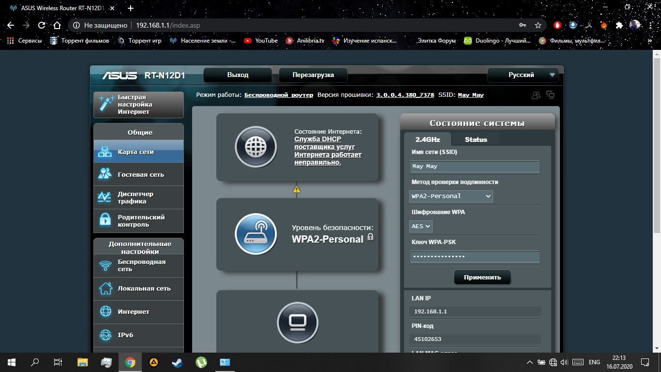The width and height of the screenshot is (661, 372).
Task: Click the WPA-PSK key password field
Action: click(475, 257)
